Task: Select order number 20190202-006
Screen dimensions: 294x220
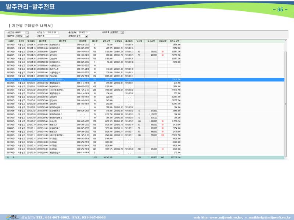Action: (x=43, y=107)
